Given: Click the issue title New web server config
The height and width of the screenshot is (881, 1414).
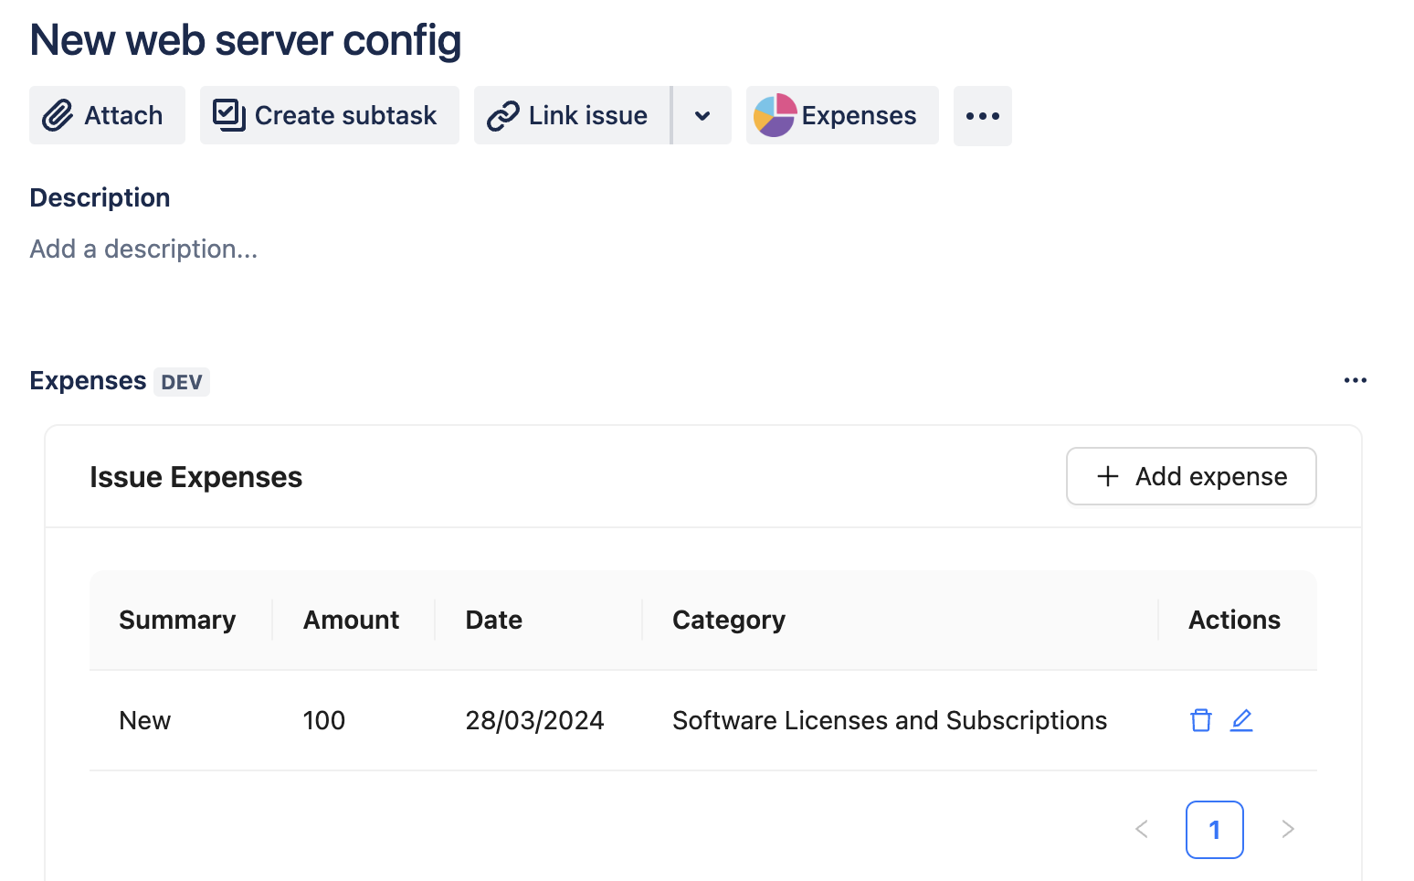Looking at the screenshot, I should coord(246,40).
